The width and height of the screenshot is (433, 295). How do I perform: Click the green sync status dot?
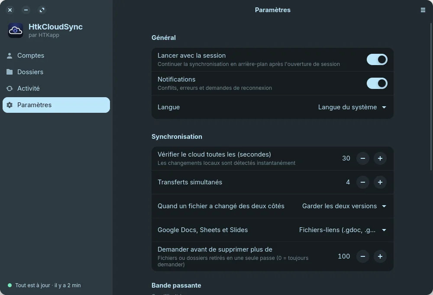pos(10,285)
